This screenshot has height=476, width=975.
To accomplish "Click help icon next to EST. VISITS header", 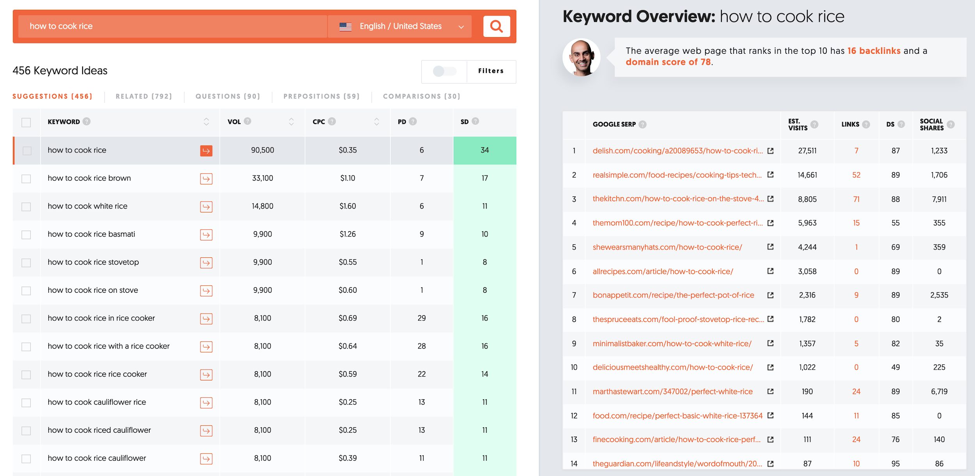I will click(814, 124).
